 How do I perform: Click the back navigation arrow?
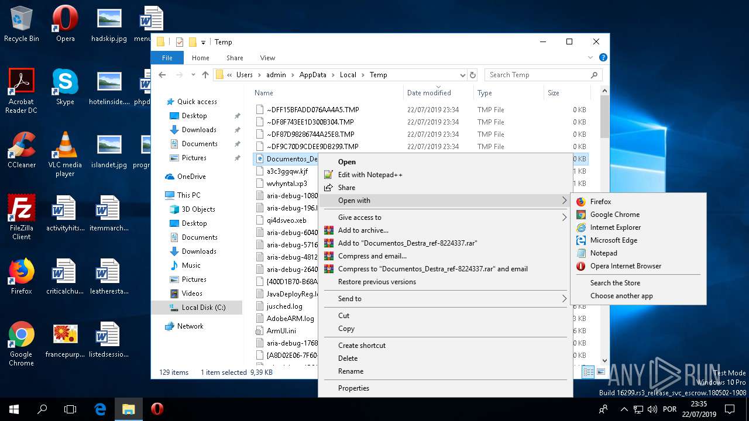162,75
